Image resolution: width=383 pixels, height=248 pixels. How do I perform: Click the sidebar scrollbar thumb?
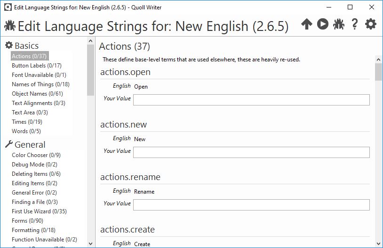pos(90,70)
